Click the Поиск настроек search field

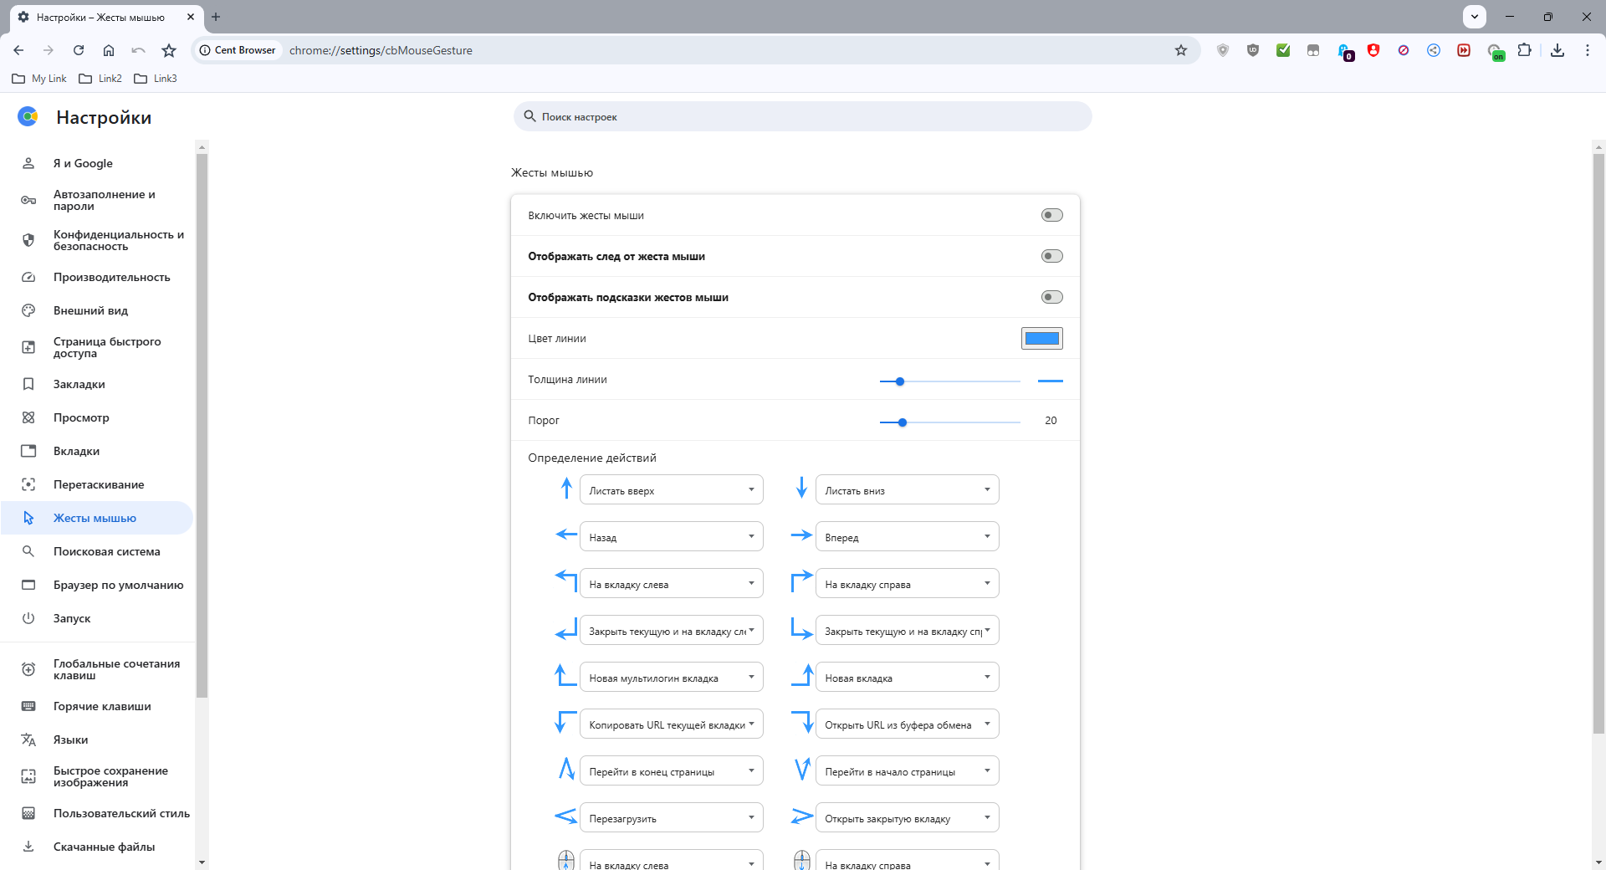803,116
